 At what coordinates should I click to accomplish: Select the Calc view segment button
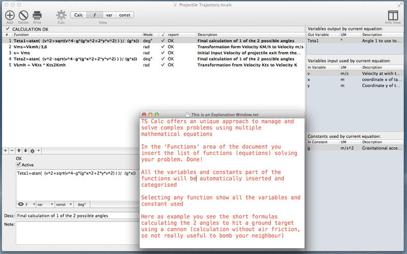pyautogui.click(x=79, y=15)
